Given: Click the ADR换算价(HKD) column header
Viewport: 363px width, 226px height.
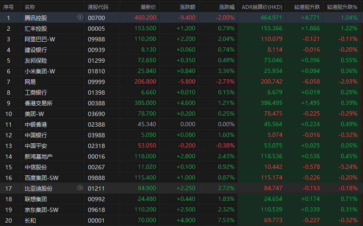Looking at the screenshot, I should [x=262, y=7].
